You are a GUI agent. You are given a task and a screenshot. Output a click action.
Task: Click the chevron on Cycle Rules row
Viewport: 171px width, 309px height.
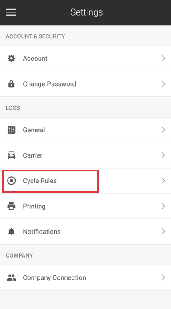click(163, 181)
